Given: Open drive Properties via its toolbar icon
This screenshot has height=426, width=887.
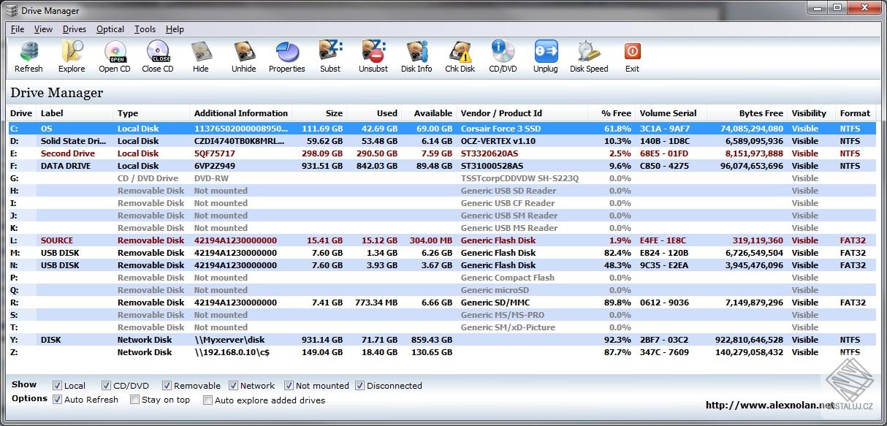Looking at the screenshot, I should (286, 56).
